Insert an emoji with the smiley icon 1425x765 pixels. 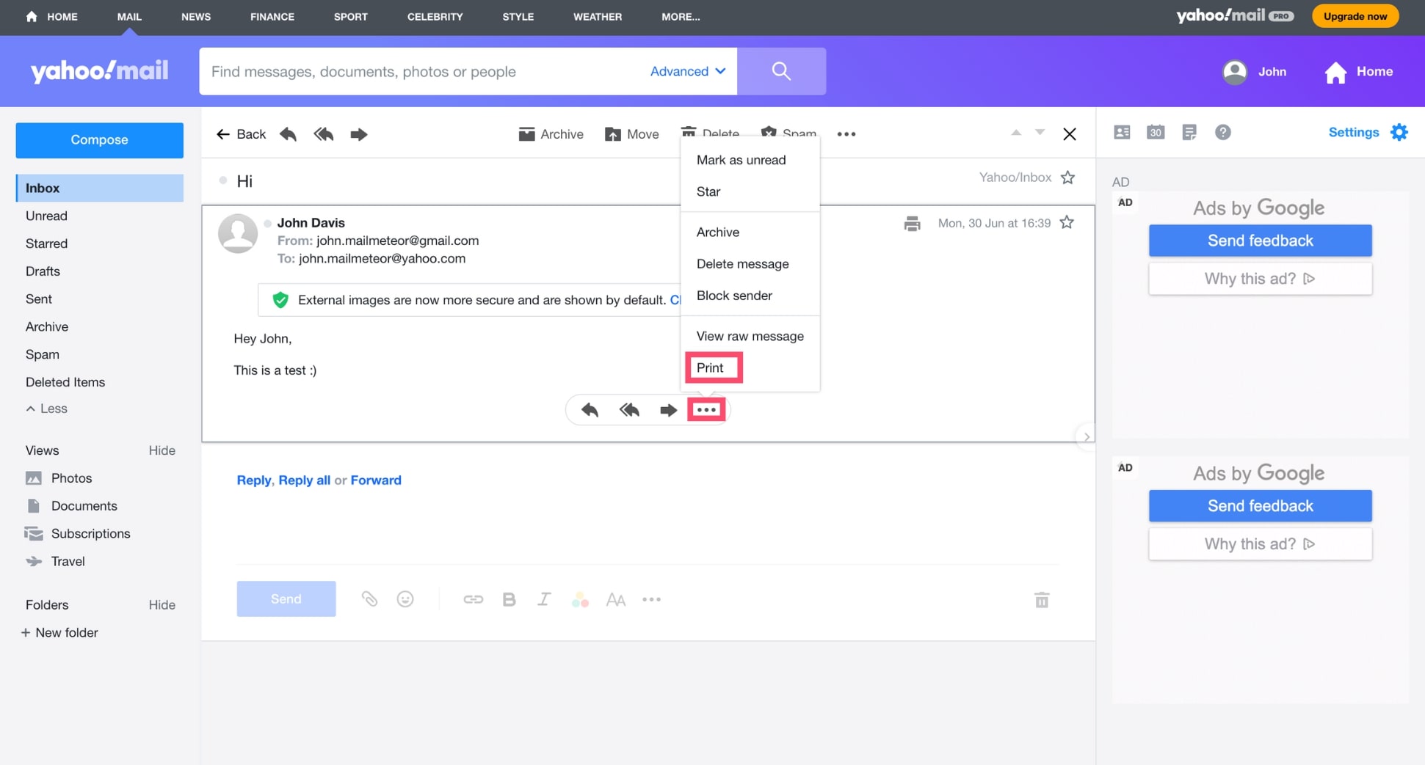pyautogui.click(x=405, y=599)
